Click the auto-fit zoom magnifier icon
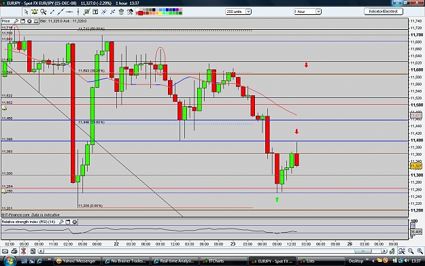 tap(401, 251)
